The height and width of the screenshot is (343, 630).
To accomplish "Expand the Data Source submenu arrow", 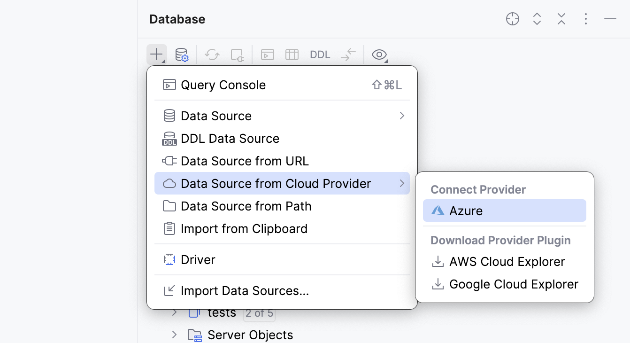I will [401, 116].
